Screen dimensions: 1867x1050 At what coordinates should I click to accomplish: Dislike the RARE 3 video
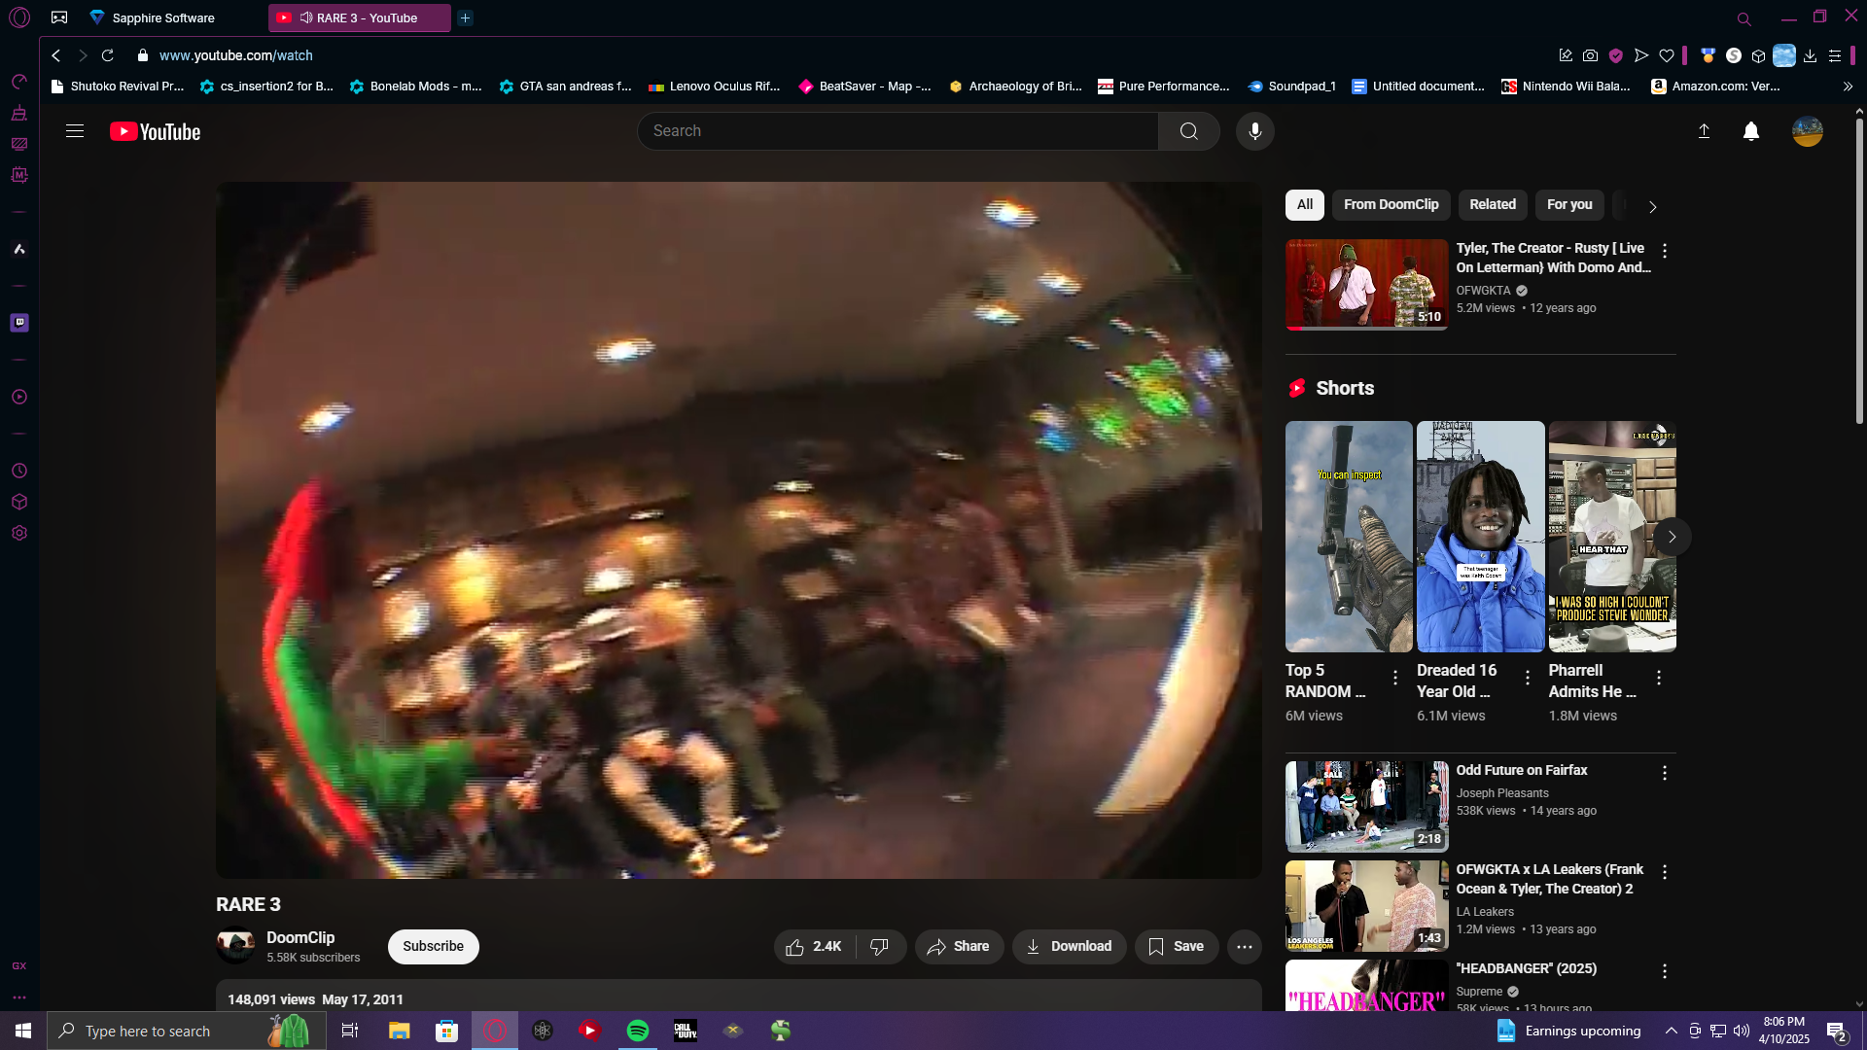(x=880, y=947)
